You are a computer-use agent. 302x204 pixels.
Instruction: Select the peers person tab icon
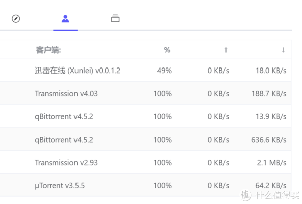coord(65,19)
